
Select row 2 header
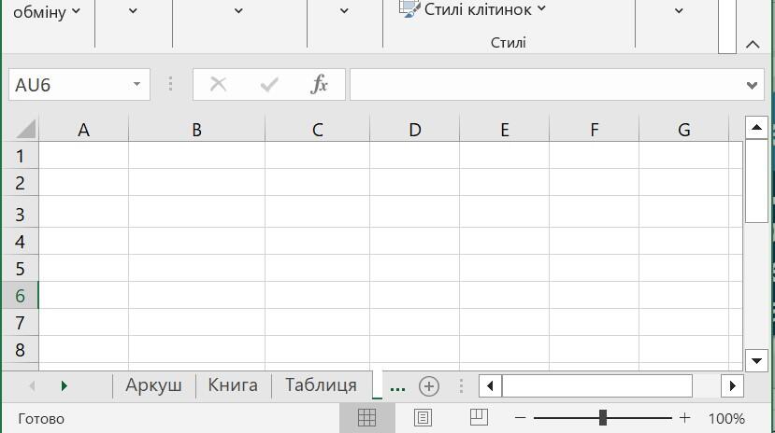pos(20,183)
